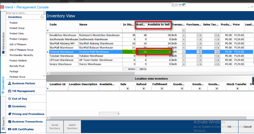Click the Batch Numbers button
This screenshot has width=254, height=134.
[x=72, y=127]
